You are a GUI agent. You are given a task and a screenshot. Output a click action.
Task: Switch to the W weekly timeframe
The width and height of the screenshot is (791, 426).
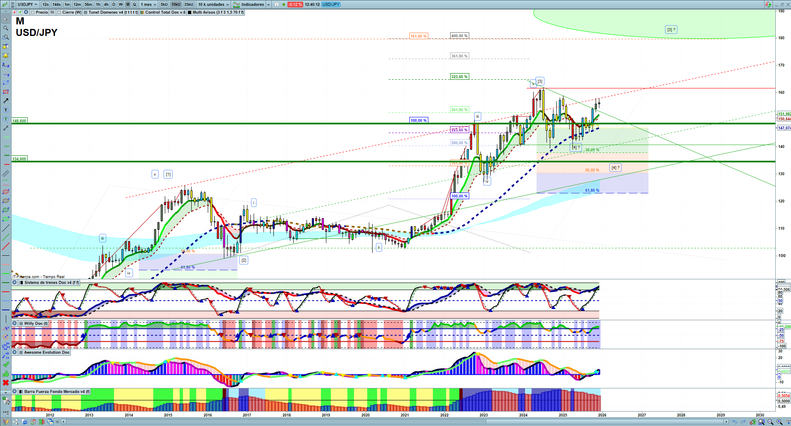tap(121, 4)
